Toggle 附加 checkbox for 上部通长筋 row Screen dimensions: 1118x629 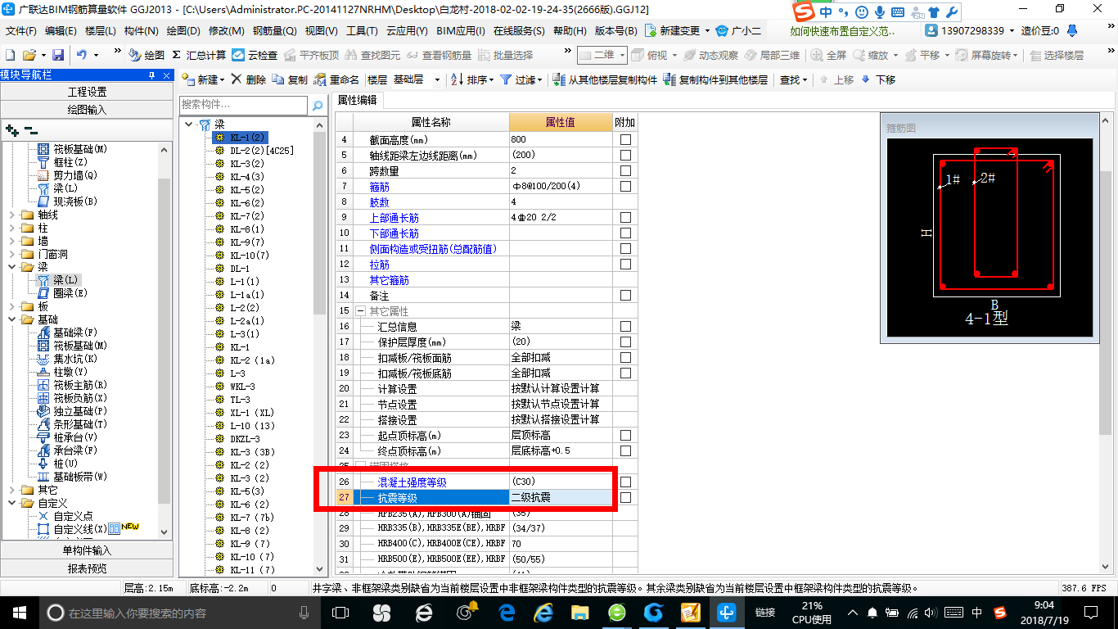(x=625, y=218)
